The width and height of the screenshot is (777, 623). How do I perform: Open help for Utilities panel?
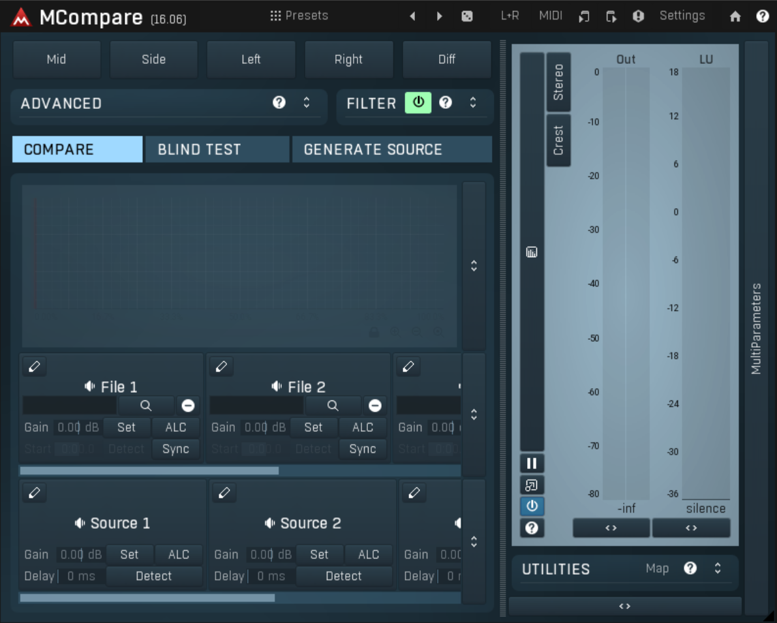tap(690, 568)
